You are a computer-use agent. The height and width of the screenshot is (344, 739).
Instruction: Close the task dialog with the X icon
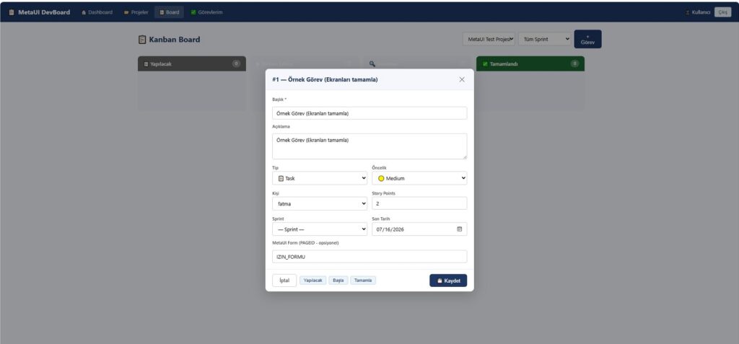pos(462,79)
